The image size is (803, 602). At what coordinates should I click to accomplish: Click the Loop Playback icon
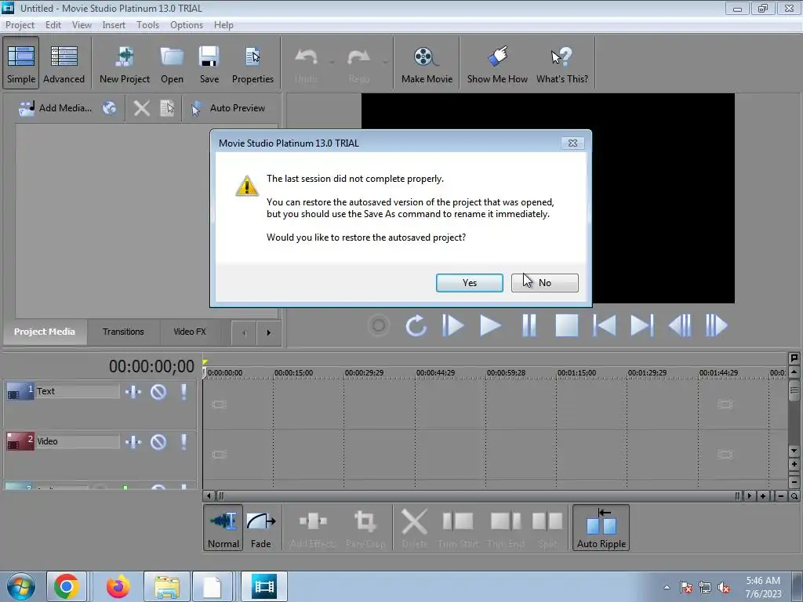coord(416,325)
